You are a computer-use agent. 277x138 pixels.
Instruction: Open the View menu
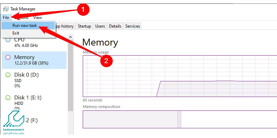tap(37, 18)
